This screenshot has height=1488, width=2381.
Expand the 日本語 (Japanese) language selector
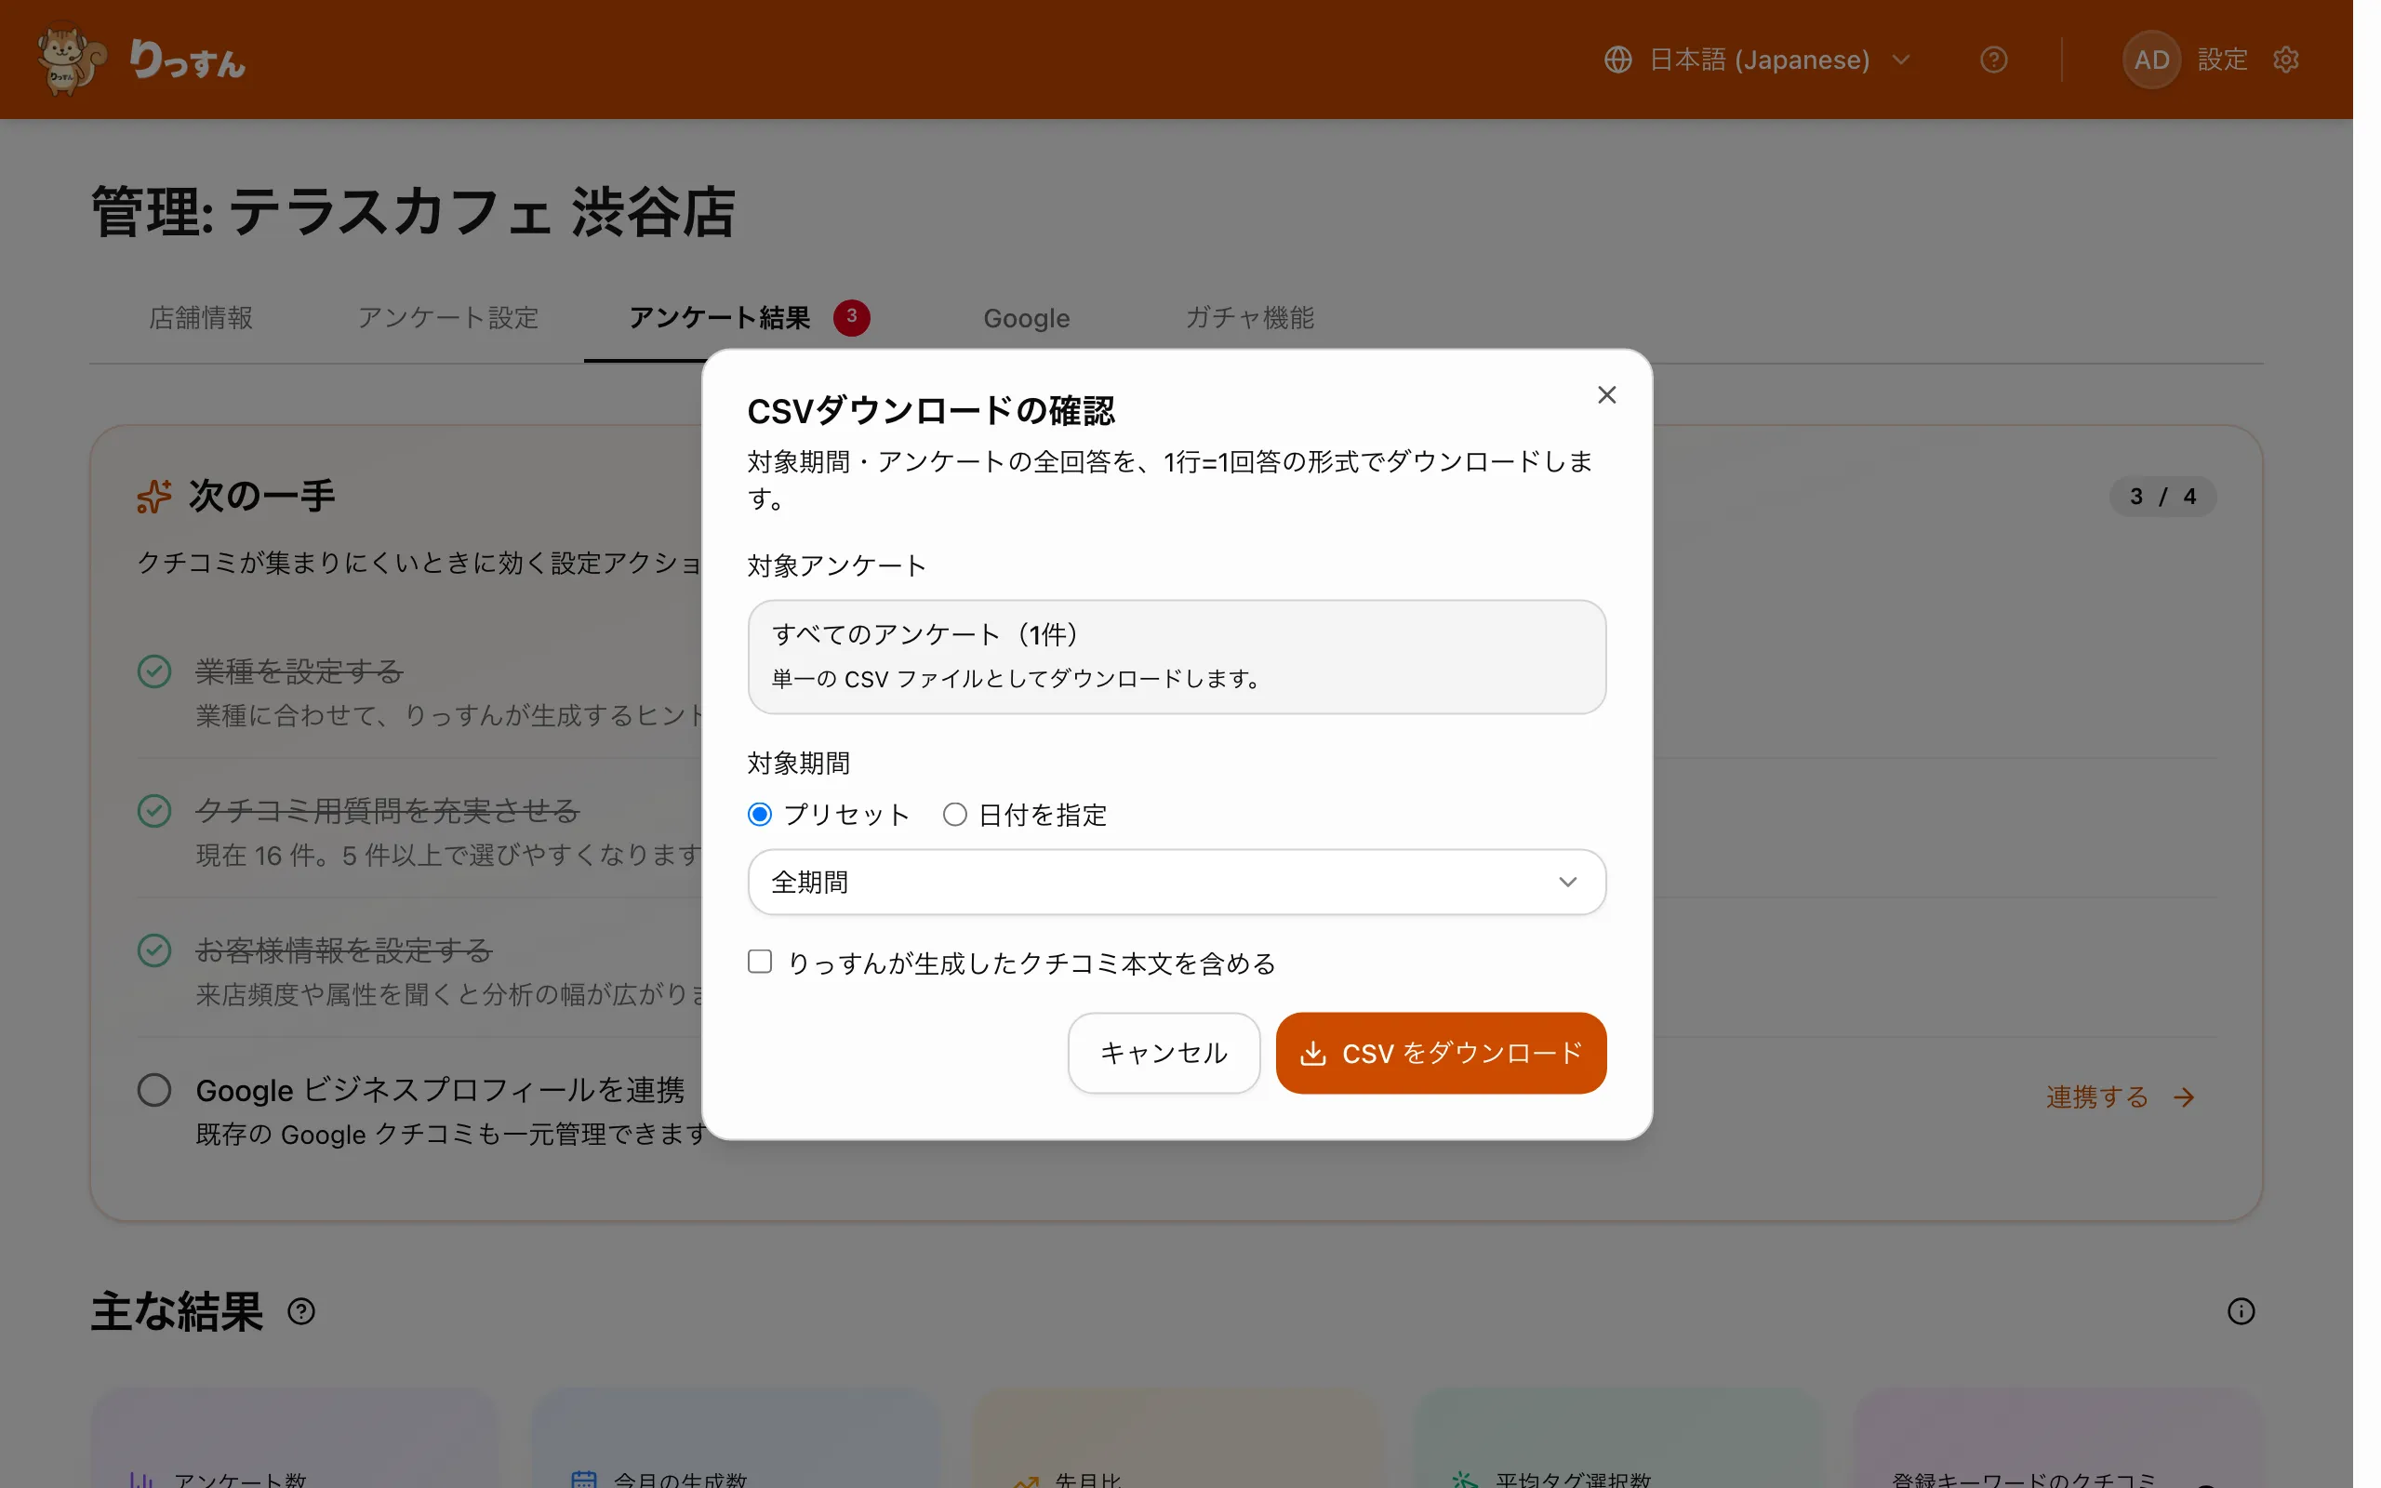click(x=1757, y=60)
